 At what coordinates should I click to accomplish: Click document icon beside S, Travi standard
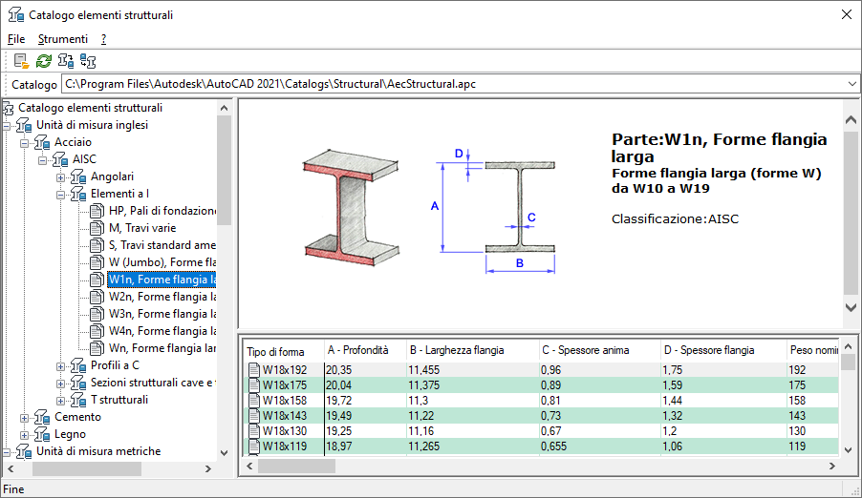(x=97, y=245)
